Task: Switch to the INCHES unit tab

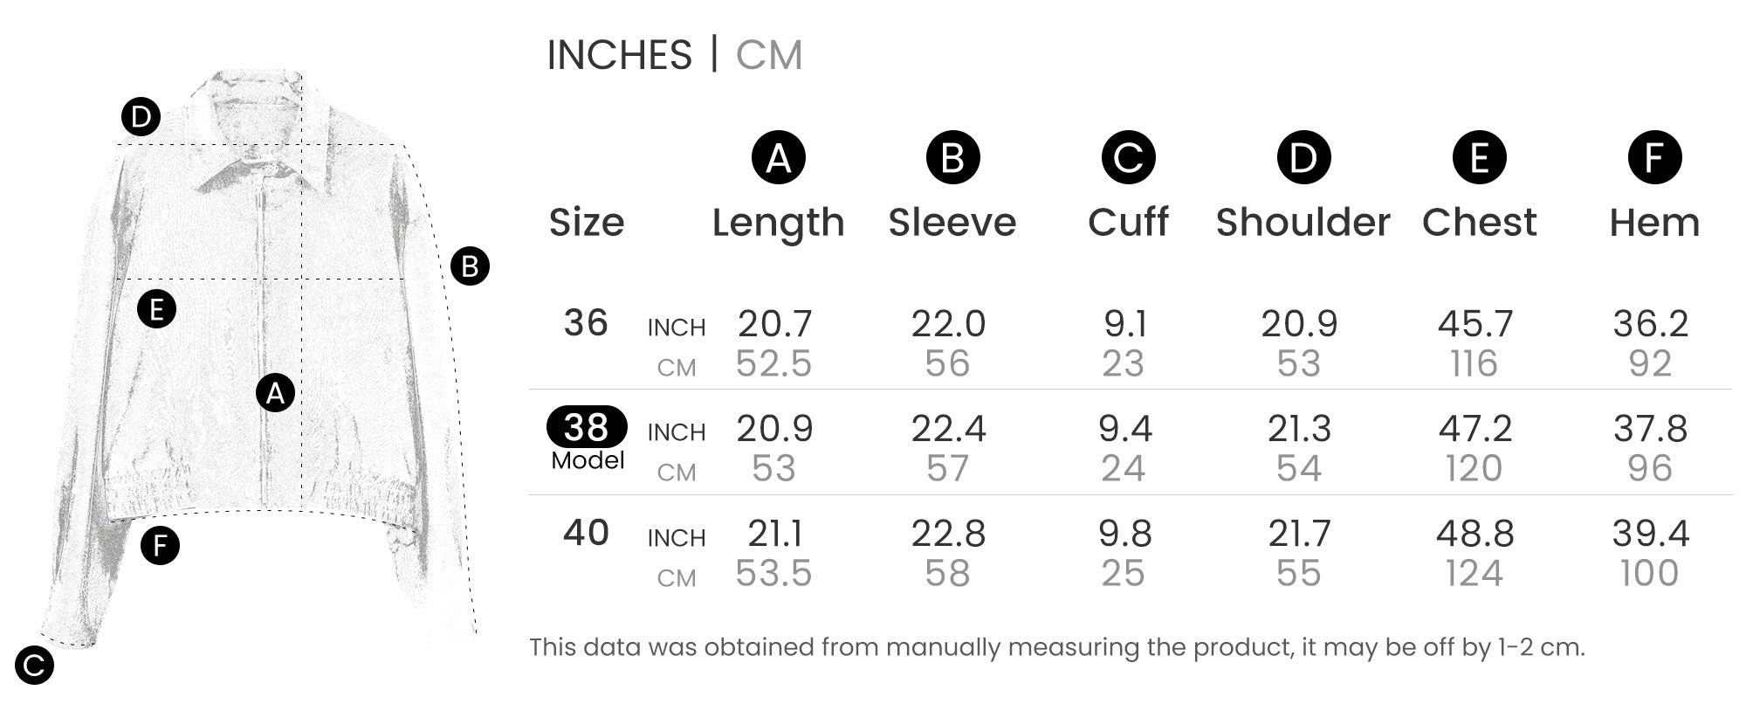Action: point(619,55)
